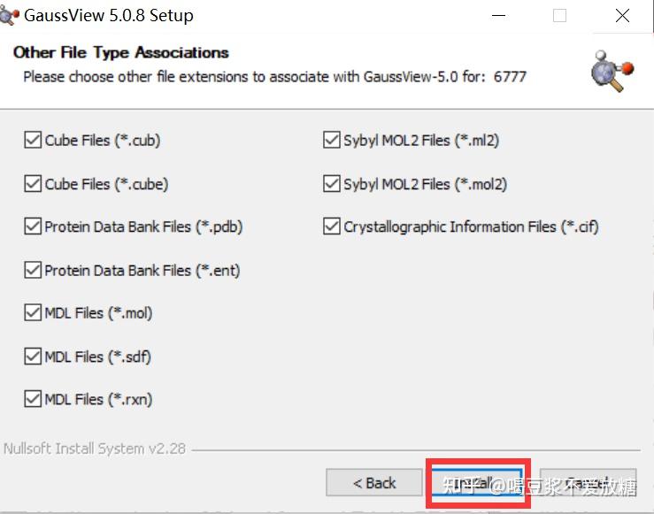Uncheck Sybyl MOL2 Files (*.mol2)
This screenshot has width=654, height=514.
[x=332, y=184]
